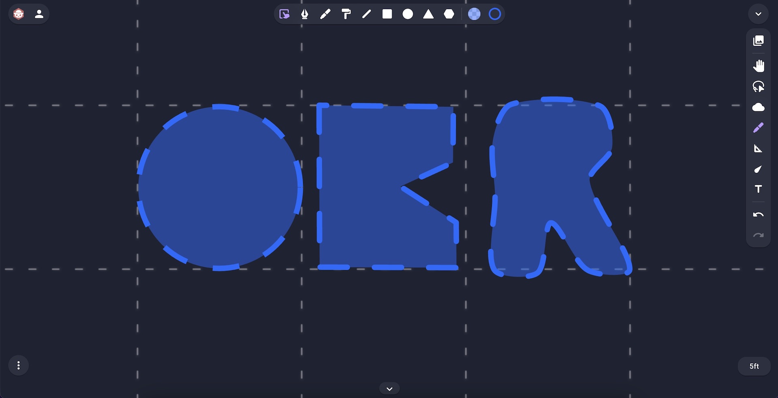Open the Owlbear Rodeo site menu

pyautogui.click(x=18, y=14)
